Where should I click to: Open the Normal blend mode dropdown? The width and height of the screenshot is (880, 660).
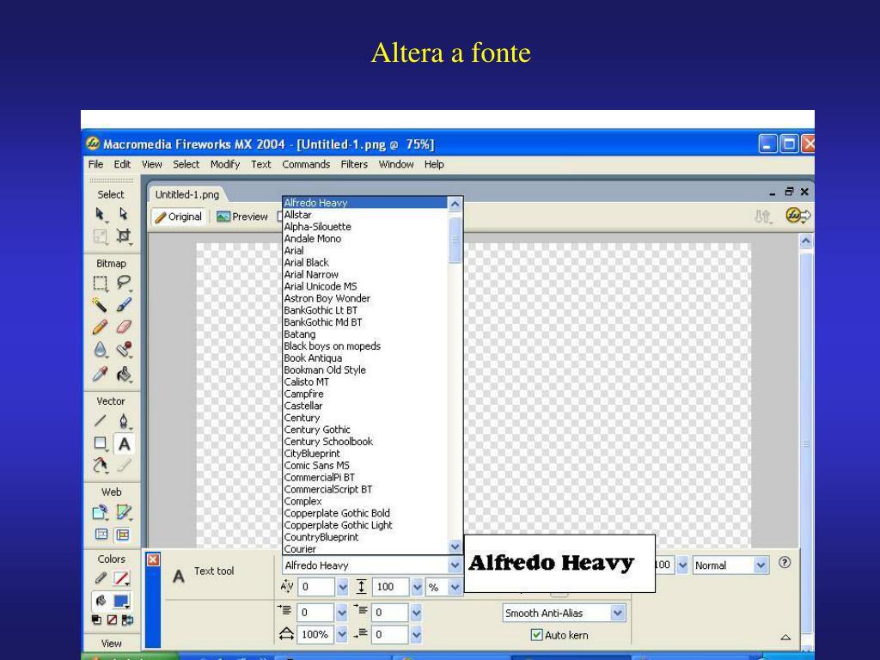pos(761,565)
